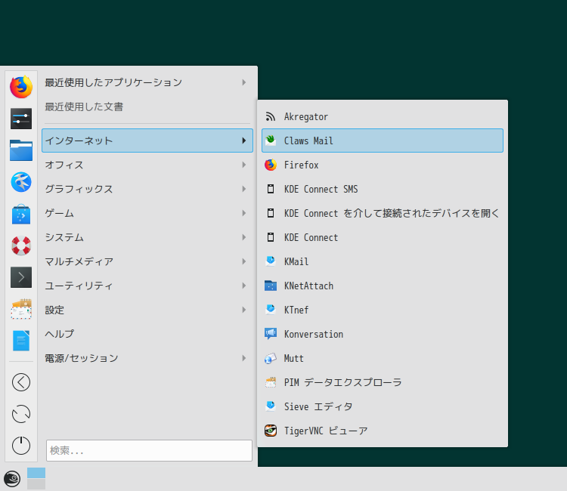567x491 pixels.
Task: Choose the マルチメディア category label
Action: 79,261
